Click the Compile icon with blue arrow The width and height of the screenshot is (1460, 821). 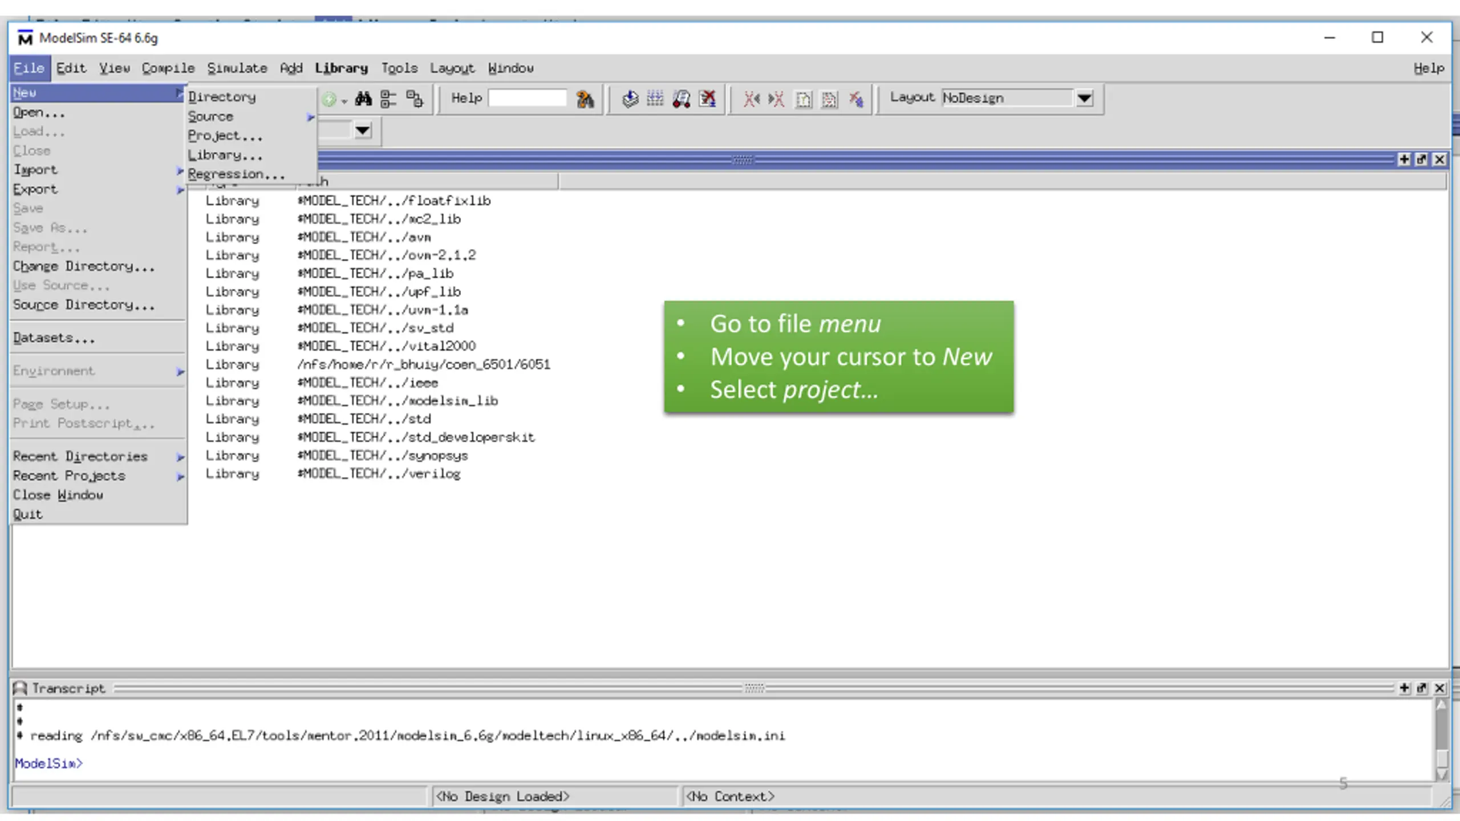click(x=630, y=99)
